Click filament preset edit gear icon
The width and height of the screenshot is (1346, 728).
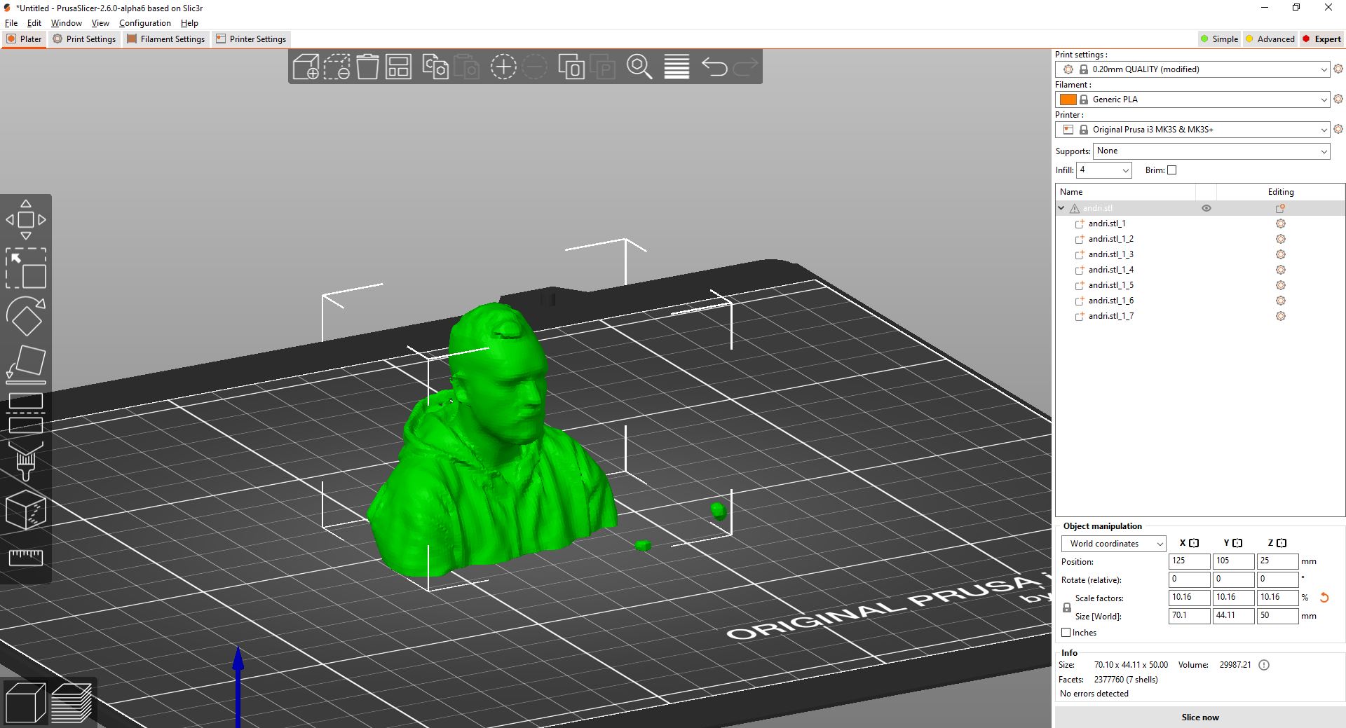(1338, 99)
